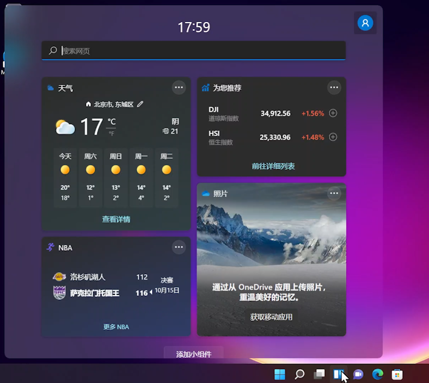
Task: Select the 萨克拉门托国王 team name
Action: tap(95, 293)
